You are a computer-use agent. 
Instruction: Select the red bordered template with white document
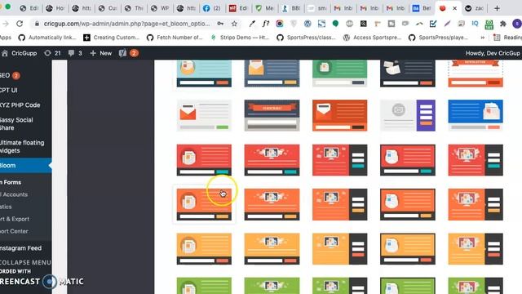[408, 160]
